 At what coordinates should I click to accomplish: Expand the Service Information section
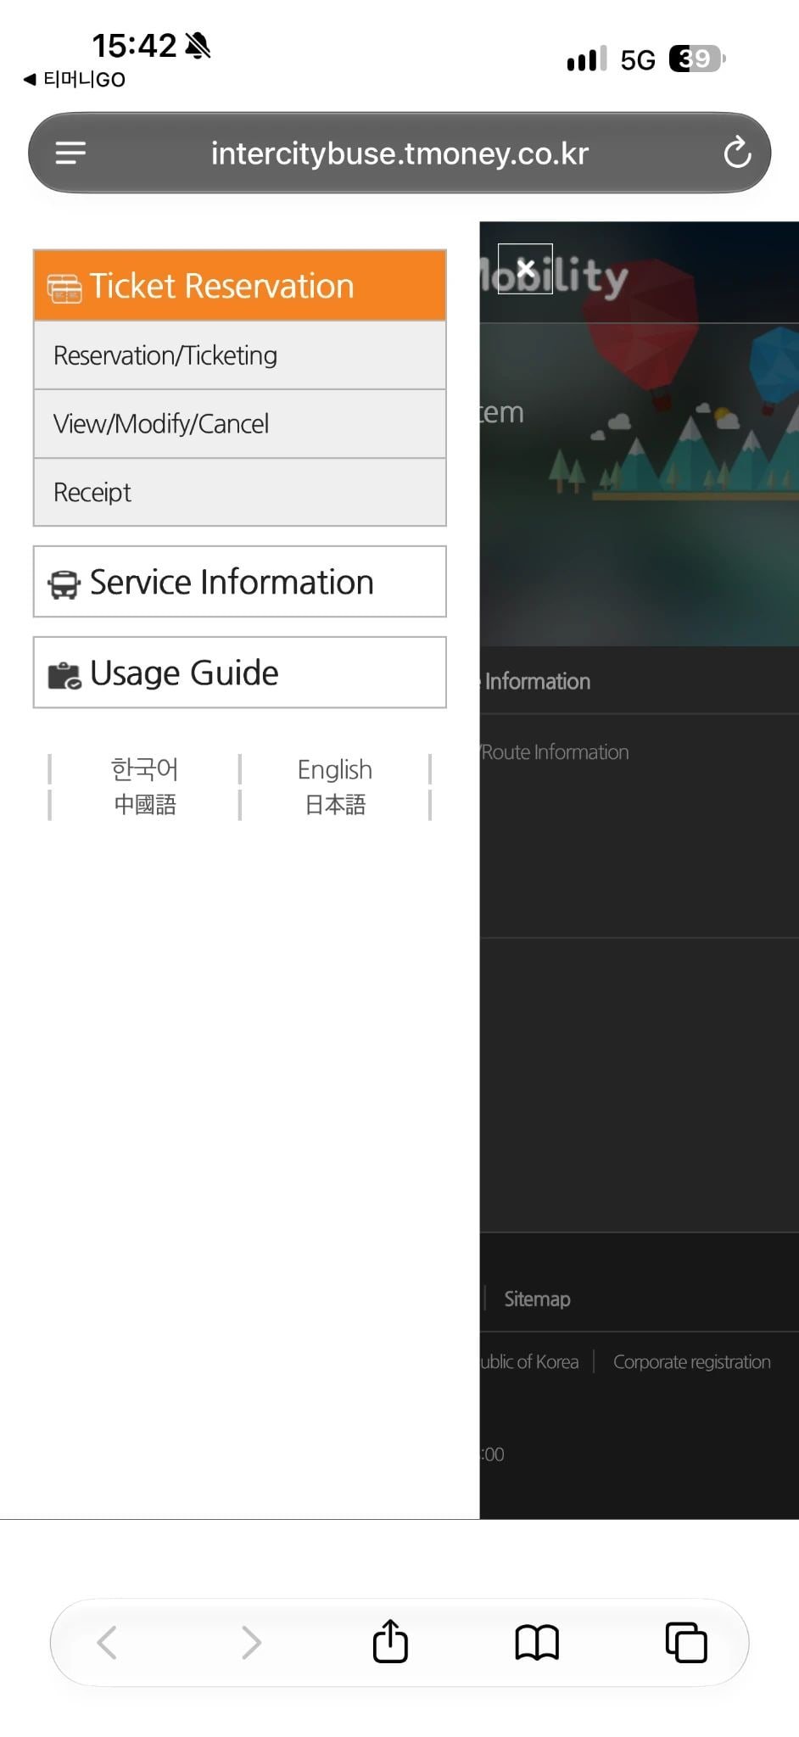click(x=240, y=582)
